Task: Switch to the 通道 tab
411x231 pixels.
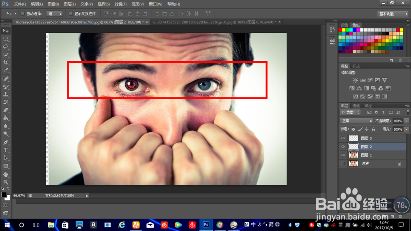Action: (356, 106)
